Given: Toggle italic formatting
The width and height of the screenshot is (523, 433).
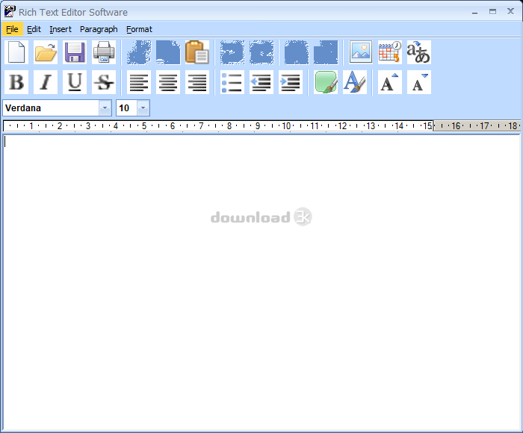Looking at the screenshot, I should click(x=46, y=82).
